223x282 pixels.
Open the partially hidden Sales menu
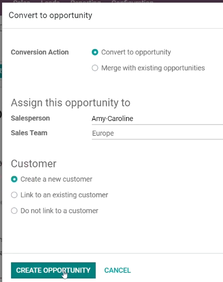22,2
